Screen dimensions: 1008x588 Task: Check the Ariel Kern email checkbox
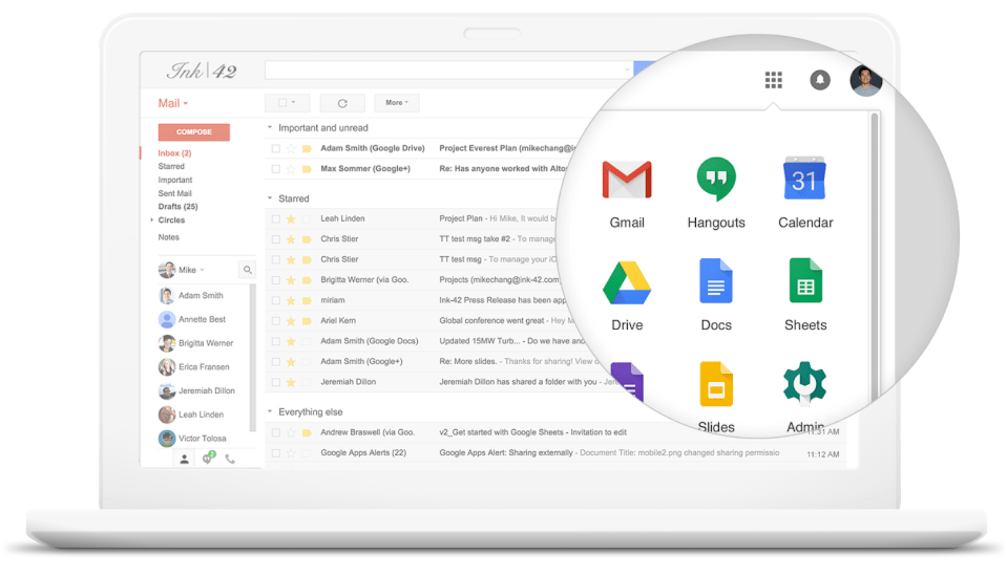point(276,321)
